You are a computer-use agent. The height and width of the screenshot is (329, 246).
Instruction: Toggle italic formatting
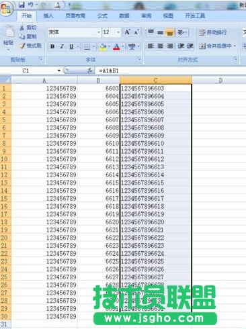[x=62, y=46]
